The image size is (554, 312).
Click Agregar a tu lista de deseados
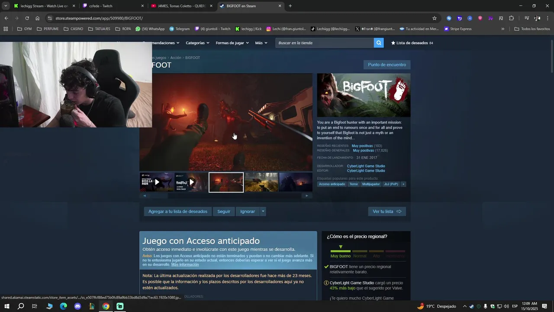tap(178, 211)
